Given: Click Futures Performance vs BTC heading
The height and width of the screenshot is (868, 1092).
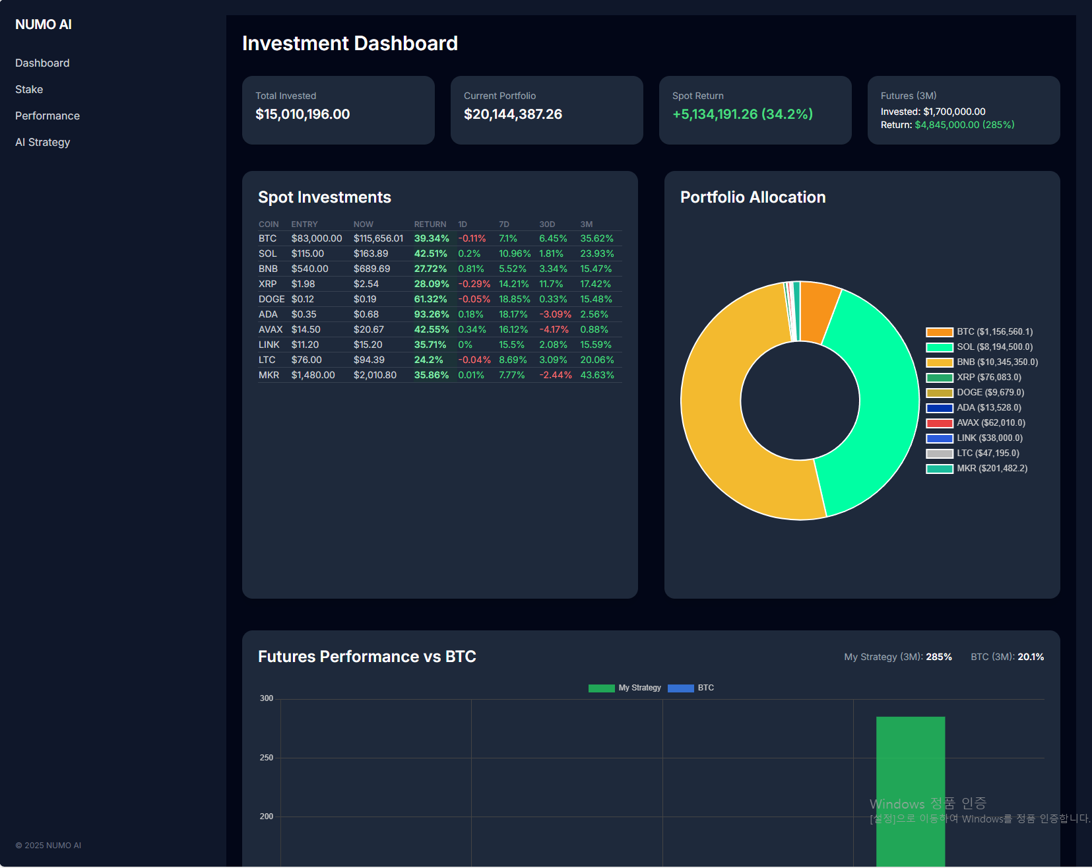Looking at the screenshot, I should click(x=367, y=657).
